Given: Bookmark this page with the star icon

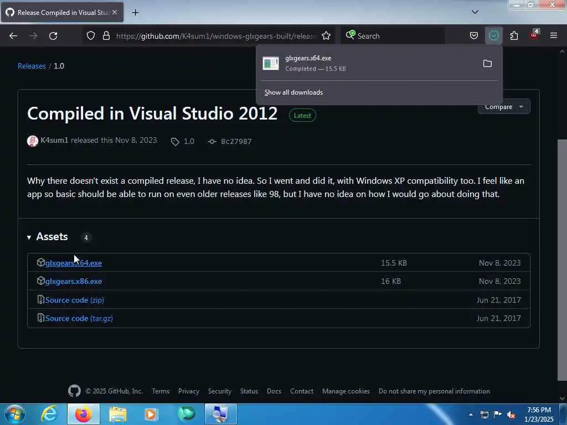Looking at the screenshot, I should click(326, 35).
